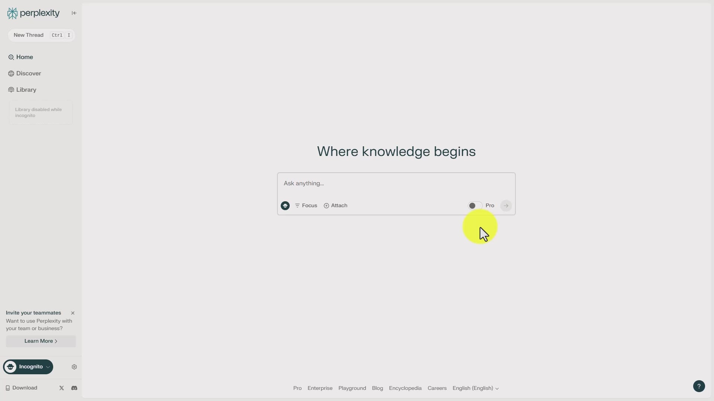Open the settings gear icon
This screenshot has width=714, height=401.
point(74,366)
